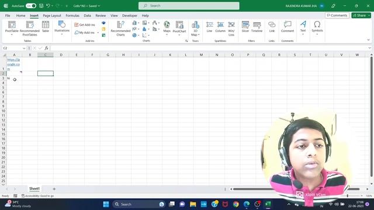The image size is (374, 210).
Task: Open the Symbols menu
Action: coord(317,28)
